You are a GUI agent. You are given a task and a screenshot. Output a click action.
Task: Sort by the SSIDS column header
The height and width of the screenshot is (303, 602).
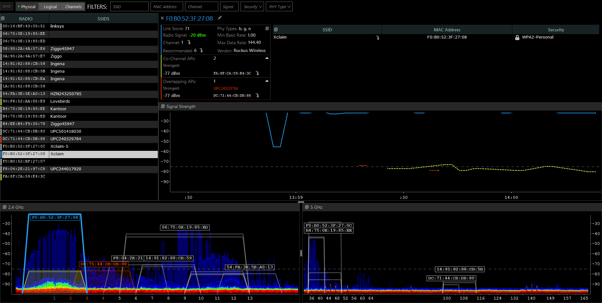[103, 19]
